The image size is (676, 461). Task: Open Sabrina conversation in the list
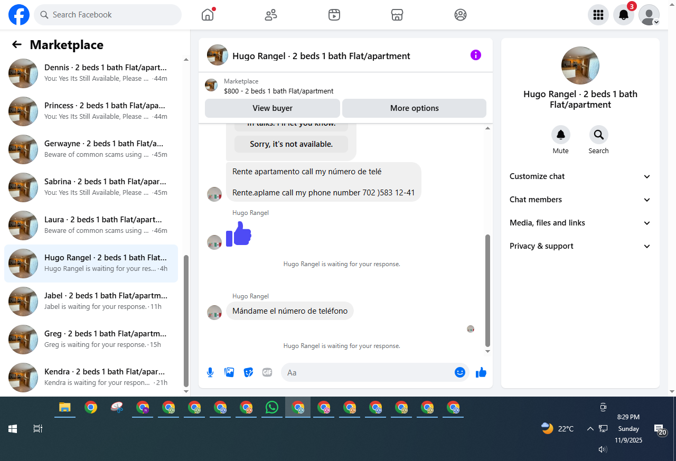pyautogui.click(x=91, y=187)
